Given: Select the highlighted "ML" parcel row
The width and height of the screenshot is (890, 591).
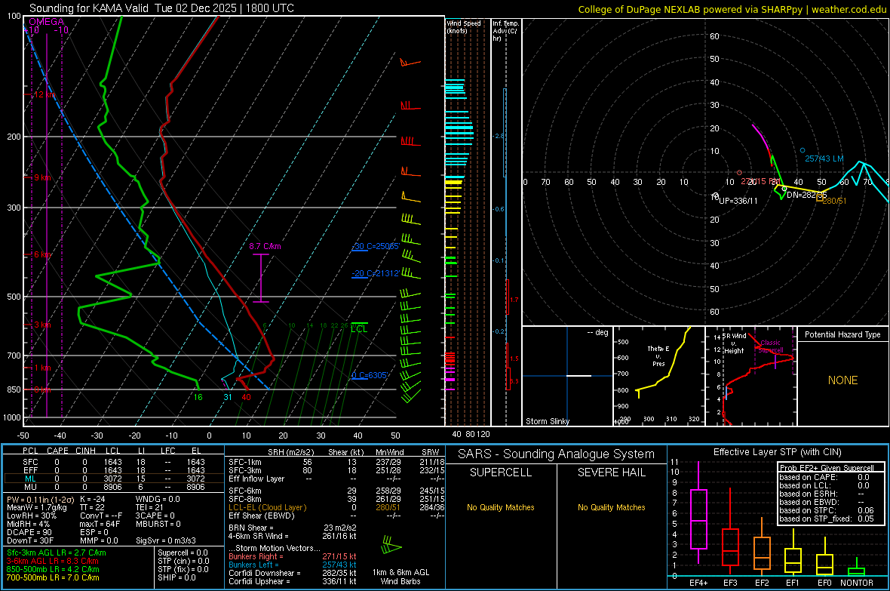Looking at the screenshot, I should point(113,479).
